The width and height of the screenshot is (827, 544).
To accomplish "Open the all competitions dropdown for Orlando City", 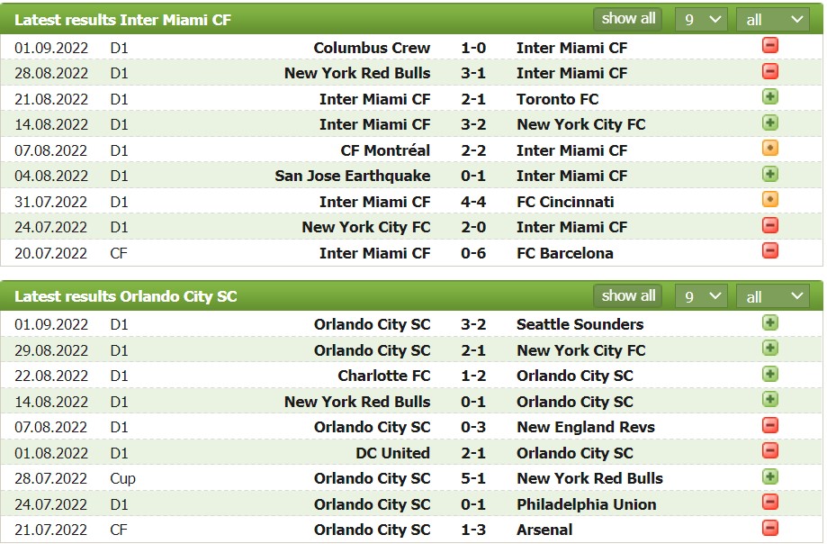I will (772, 295).
